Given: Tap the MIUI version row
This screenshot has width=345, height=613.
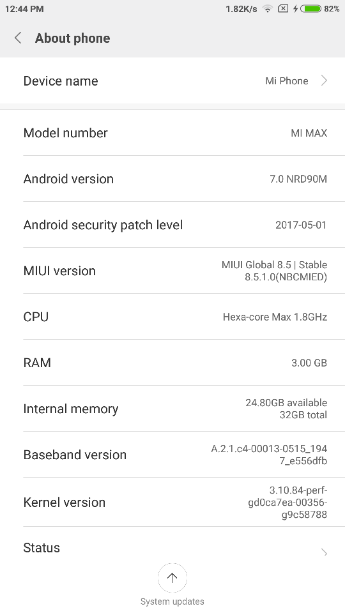Looking at the screenshot, I should point(172,271).
